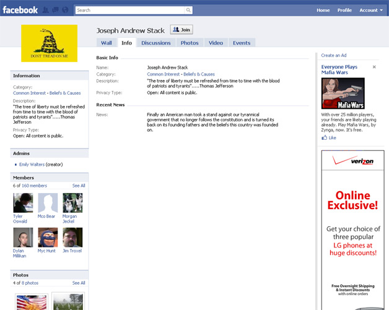Screen dimensions: 389x310
Task: Click the Verizon logo in the ad
Action: 353,160
